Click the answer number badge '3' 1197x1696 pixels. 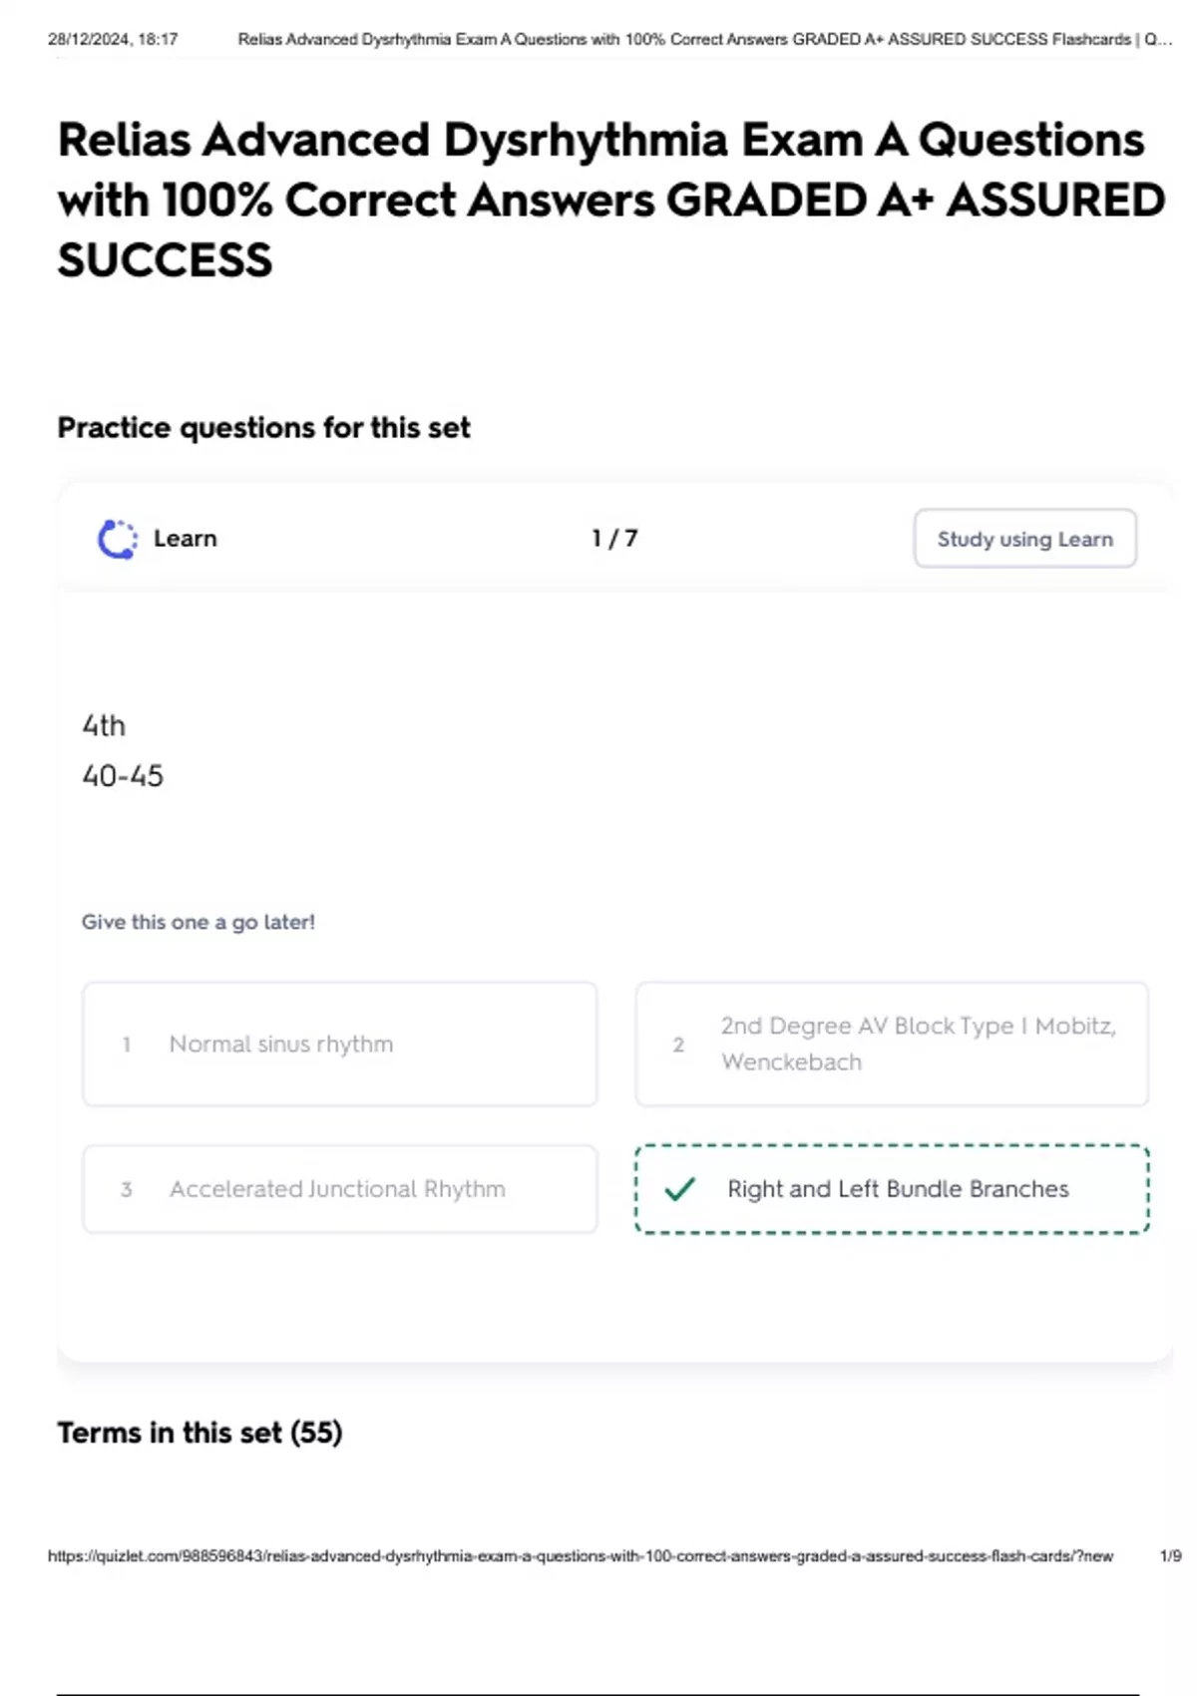[127, 1189]
